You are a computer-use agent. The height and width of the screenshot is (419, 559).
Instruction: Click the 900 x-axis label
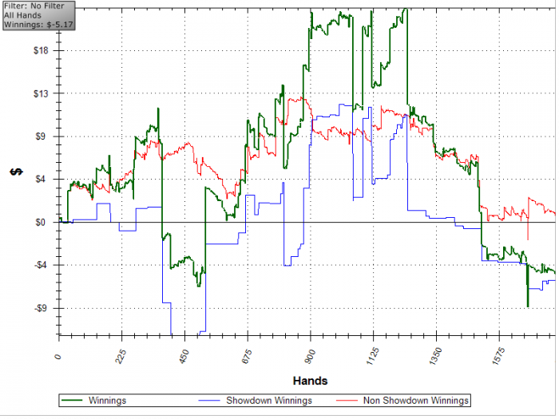click(309, 358)
